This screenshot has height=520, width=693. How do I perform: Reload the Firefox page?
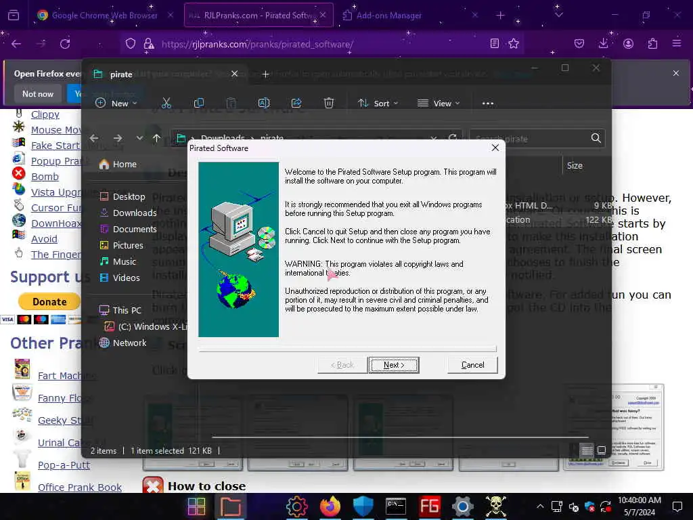point(66,44)
